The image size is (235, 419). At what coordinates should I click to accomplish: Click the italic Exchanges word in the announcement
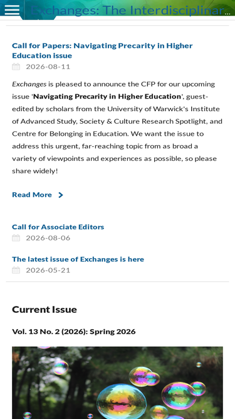point(29,84)
